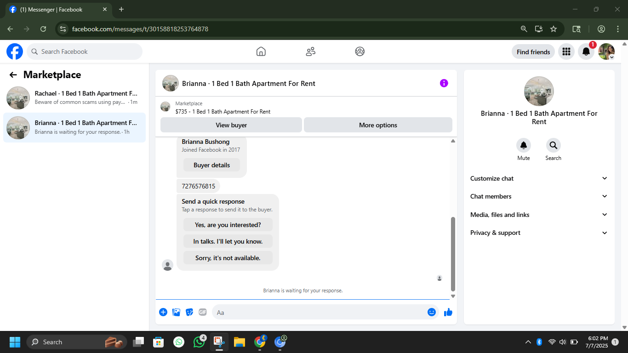Open the Rachael apartment conversation

(74, 97)
